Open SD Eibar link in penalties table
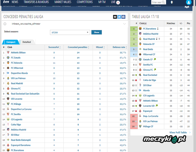The image size is (196, 152). pyautogui.click(x=15, y=135)
